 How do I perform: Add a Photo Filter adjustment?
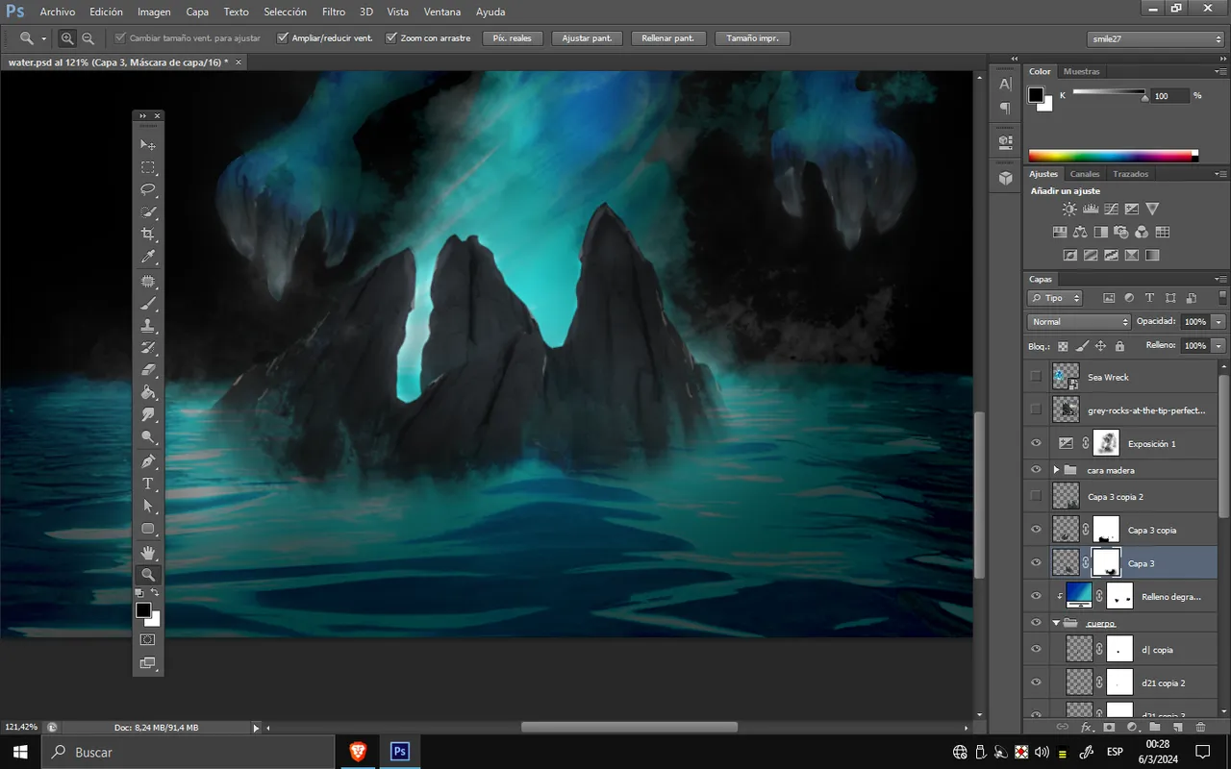click(1121, 232)
